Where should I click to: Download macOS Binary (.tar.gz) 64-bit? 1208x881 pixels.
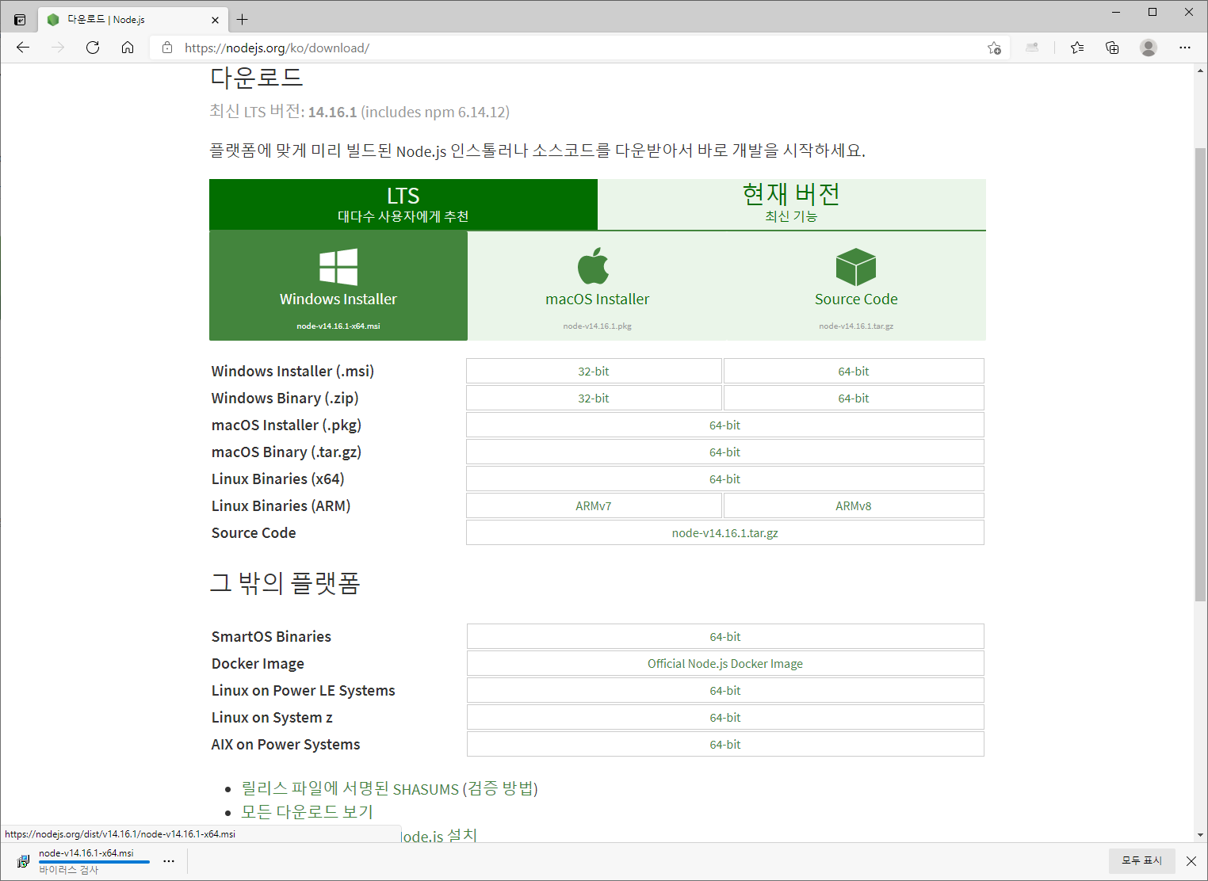point(725,452)
